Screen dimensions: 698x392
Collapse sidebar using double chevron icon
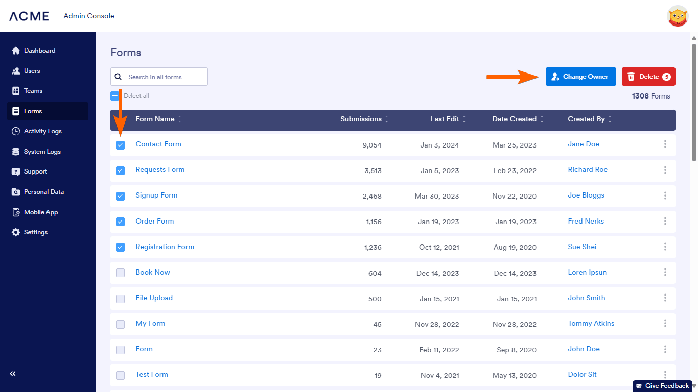click(13, 374)
